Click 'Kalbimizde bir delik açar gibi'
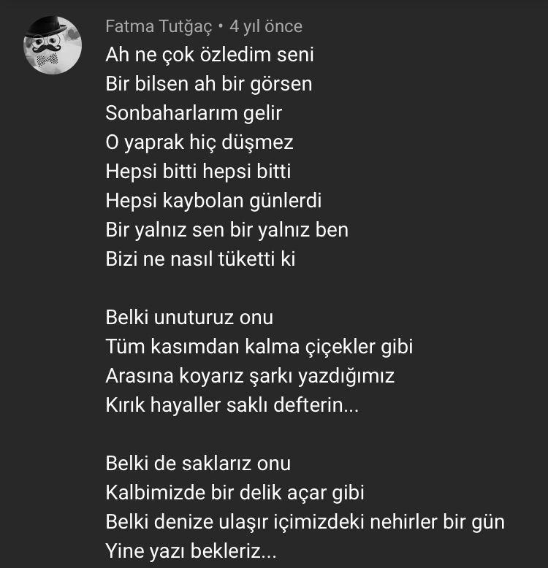The height and width of the screenshot is (568, 548). (235, 493)
